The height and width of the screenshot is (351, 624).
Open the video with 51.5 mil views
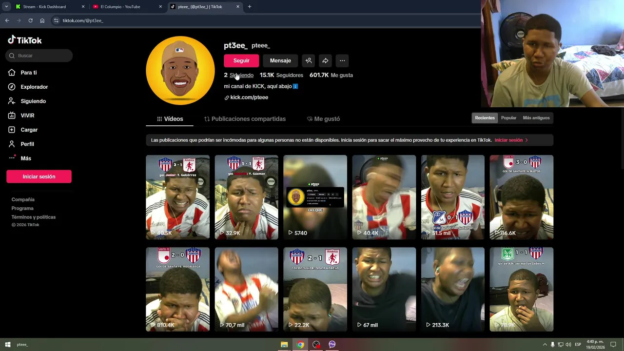click(x=452, y=197)
